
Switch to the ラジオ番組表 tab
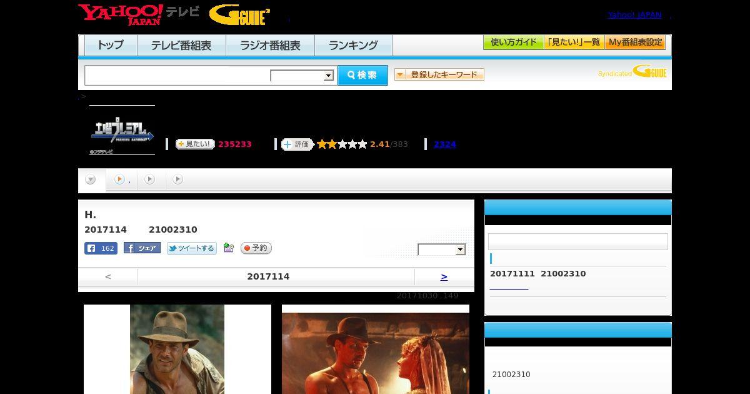[x=270, y=46]
